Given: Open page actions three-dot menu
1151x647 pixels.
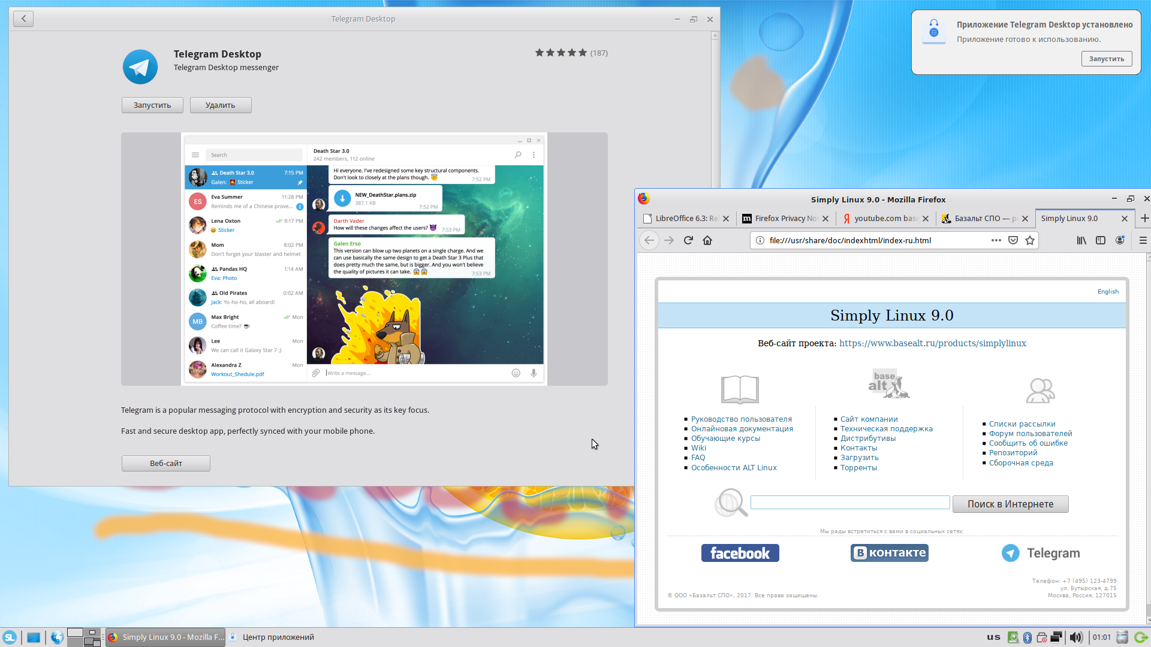Looking at the screenshot, I should (x=996, y=240).
